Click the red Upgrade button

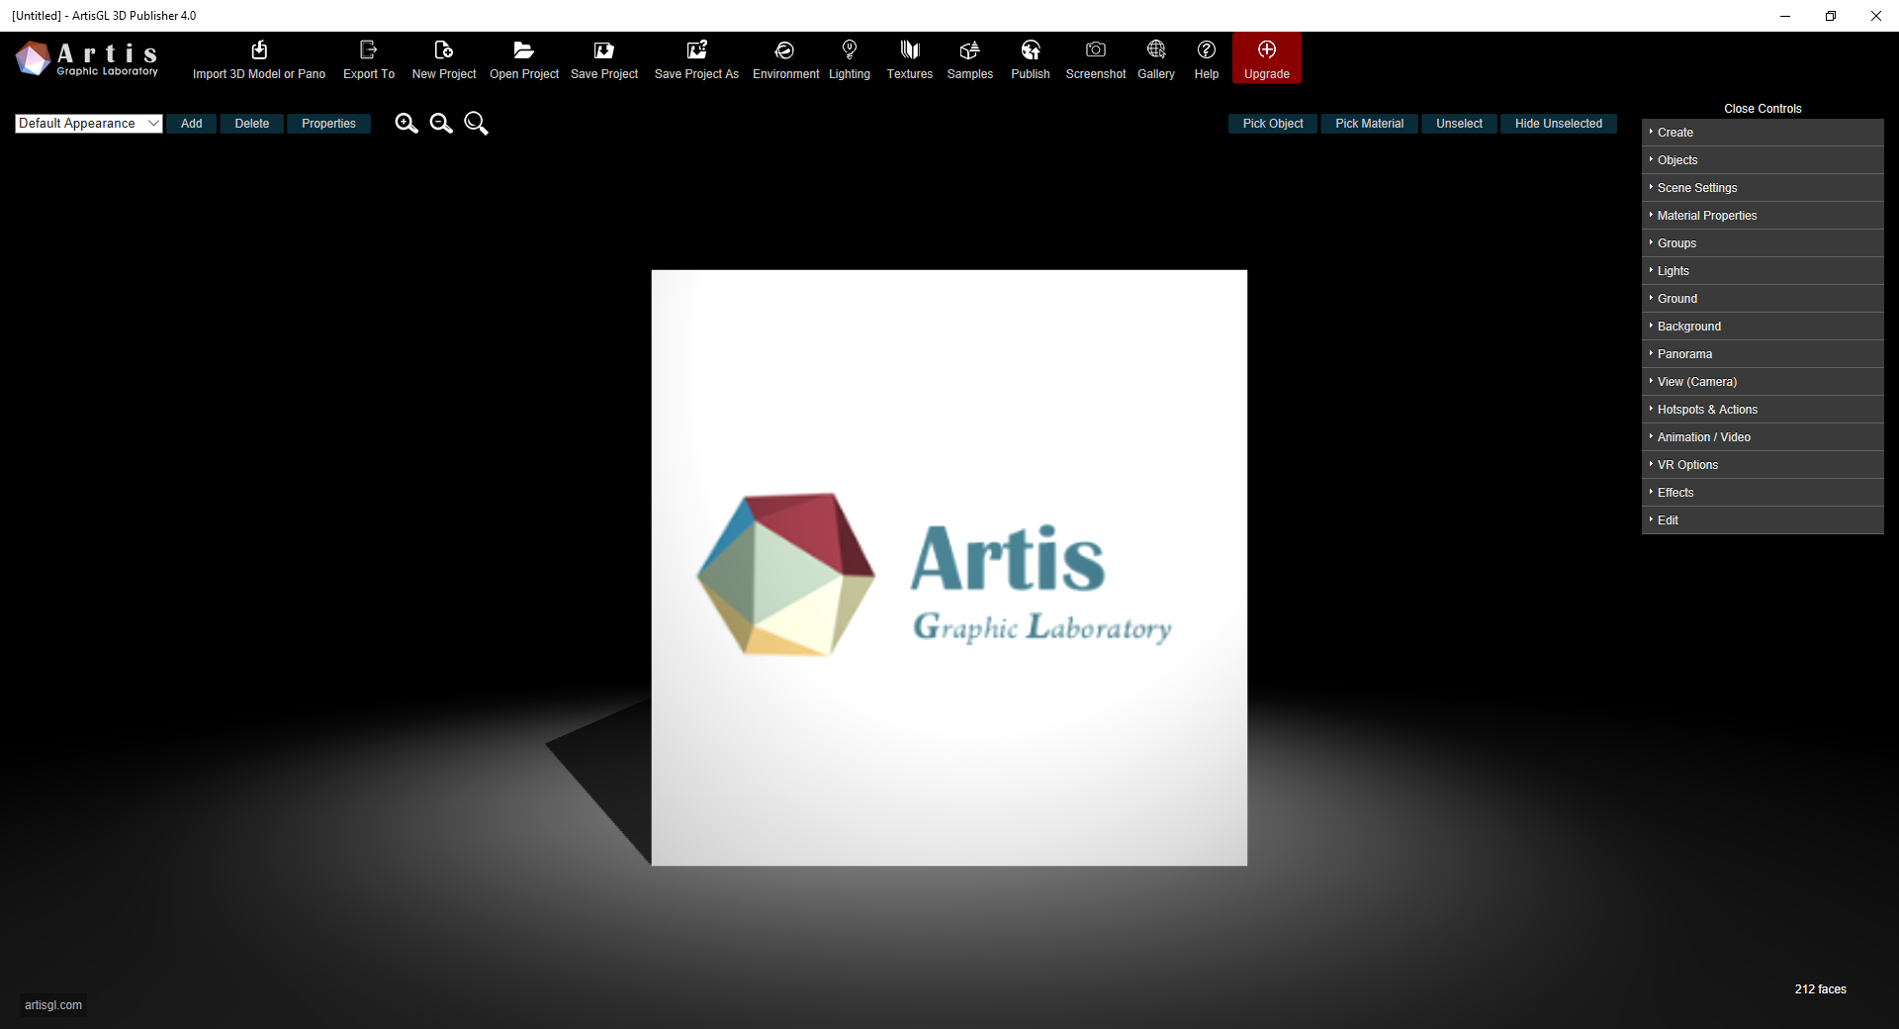click(1267, 58)
